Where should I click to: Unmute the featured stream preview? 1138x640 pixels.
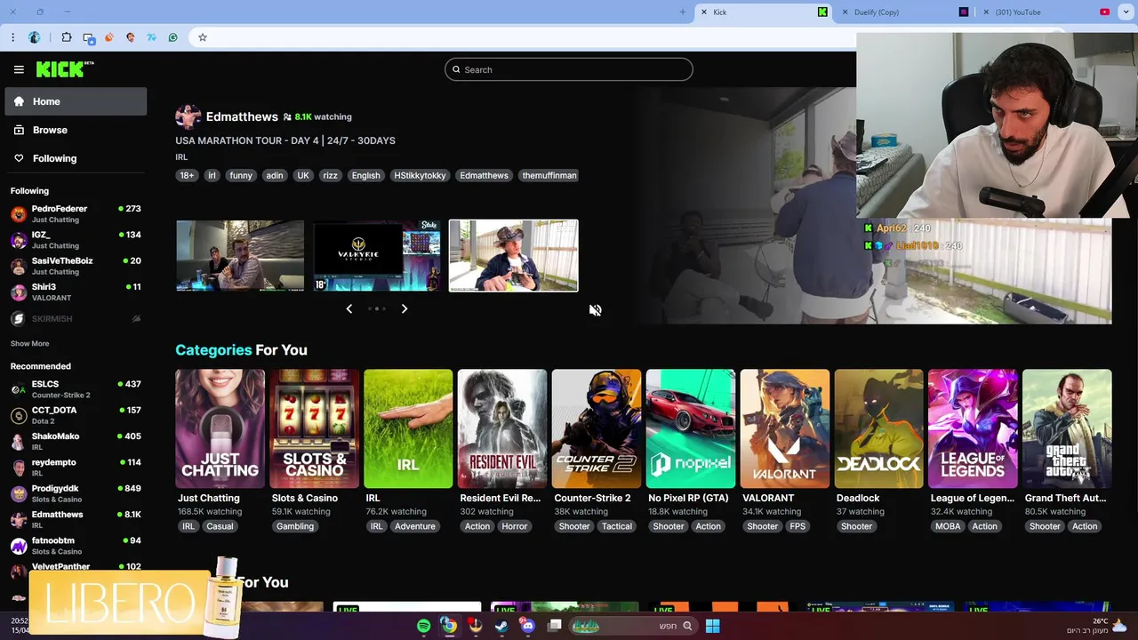tap(596, 310)
